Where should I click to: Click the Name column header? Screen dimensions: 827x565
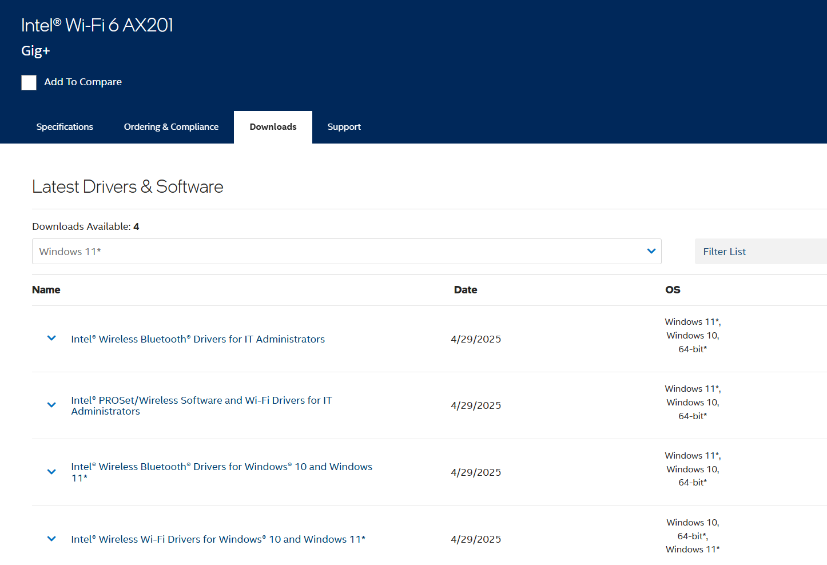pos(46,290)
